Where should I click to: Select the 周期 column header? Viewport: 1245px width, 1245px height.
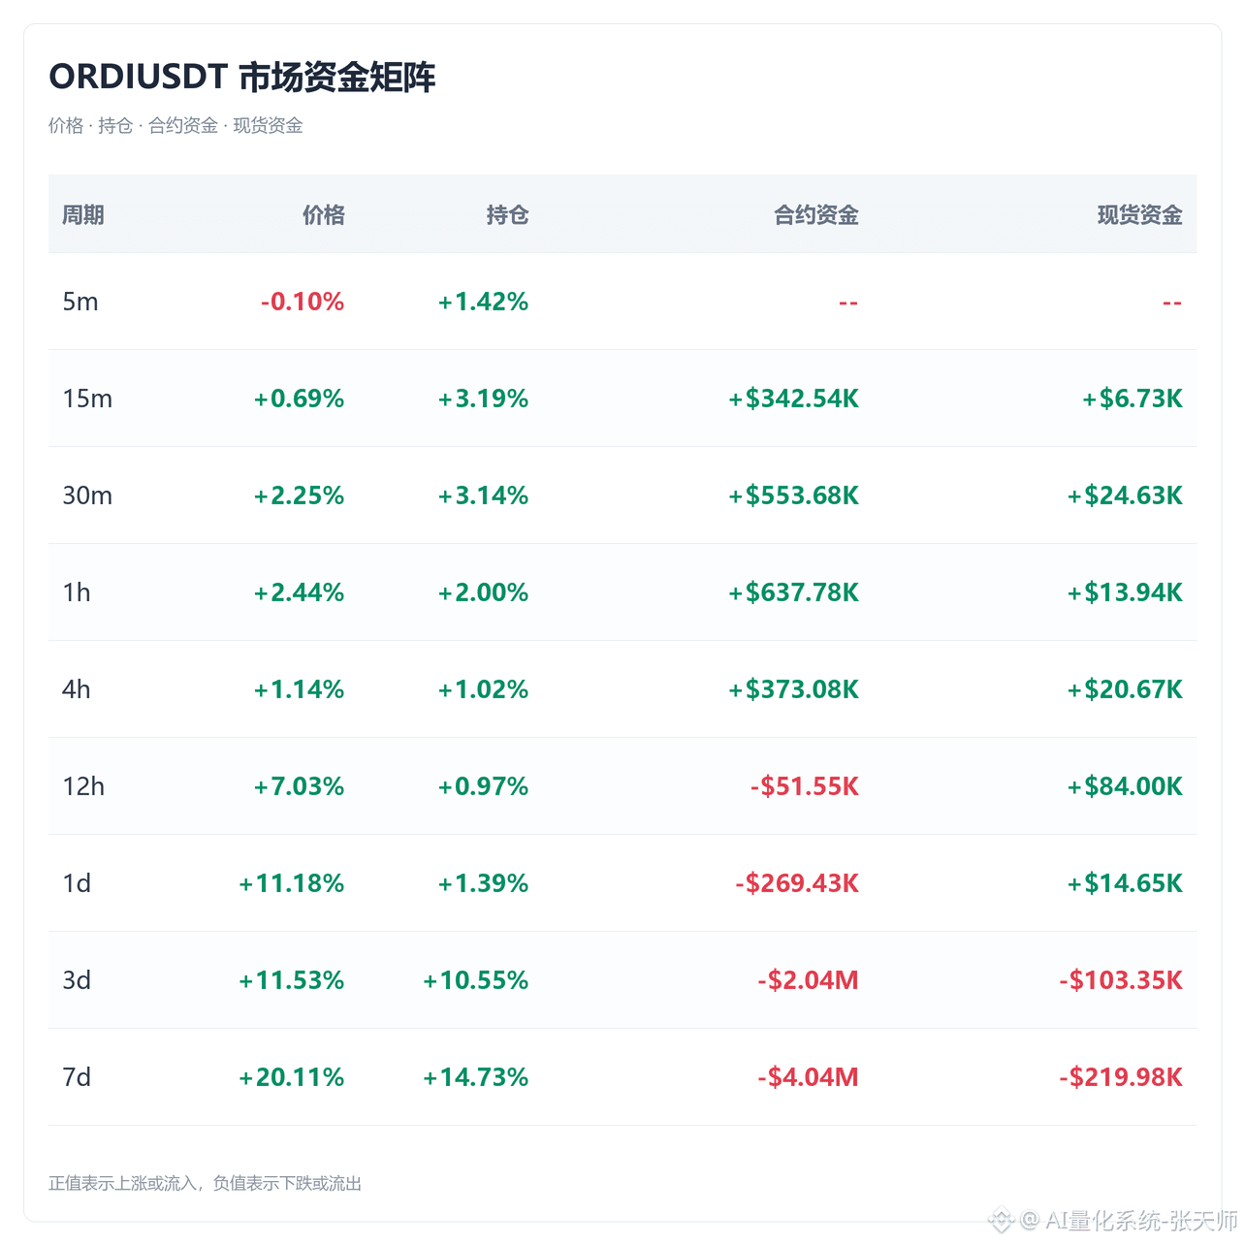(x=83, y=214)
